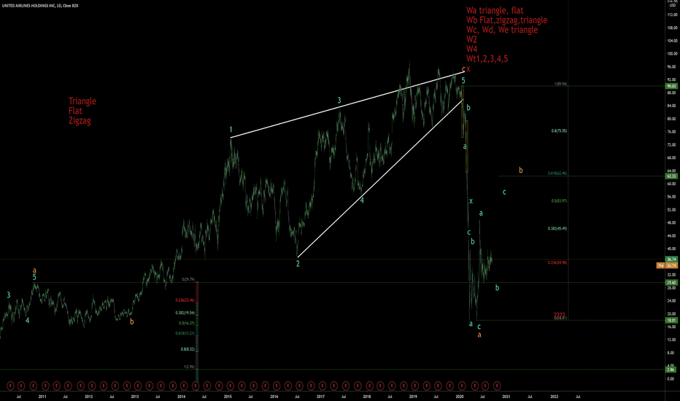Select the orange b label near 2013
This screenshot has height=401, width=680.
[132, 322]
